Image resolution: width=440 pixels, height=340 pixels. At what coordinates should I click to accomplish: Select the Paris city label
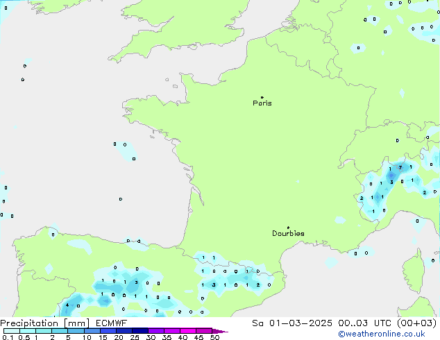pos(262,103)
